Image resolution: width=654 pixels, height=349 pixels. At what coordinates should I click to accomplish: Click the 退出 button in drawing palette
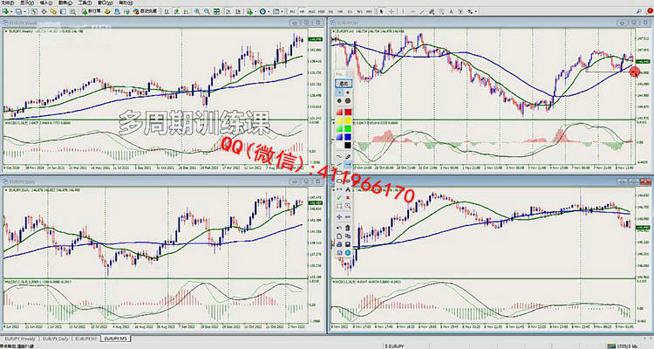(344, 83)
